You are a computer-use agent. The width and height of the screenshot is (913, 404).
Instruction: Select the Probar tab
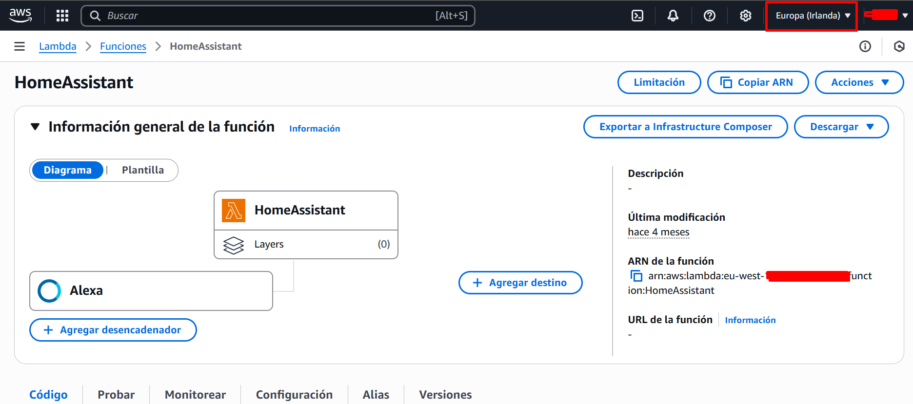[x=116, y=395]
